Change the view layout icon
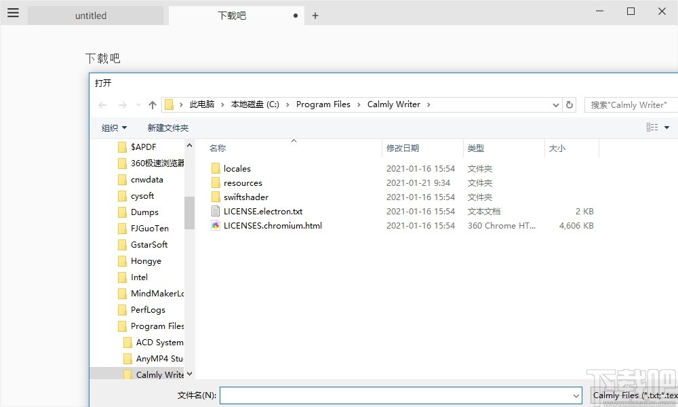Image resolution: width=678 pixels, height=407 pixels. point(652,127)
